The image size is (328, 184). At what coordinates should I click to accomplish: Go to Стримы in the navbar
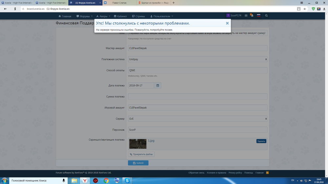tap(138, 16)
